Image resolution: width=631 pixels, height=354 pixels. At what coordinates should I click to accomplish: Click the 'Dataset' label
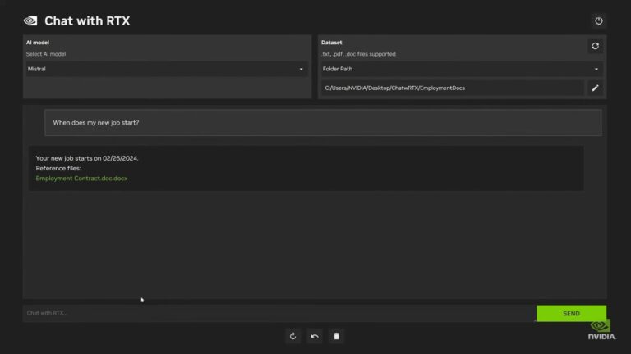[332, 43]
